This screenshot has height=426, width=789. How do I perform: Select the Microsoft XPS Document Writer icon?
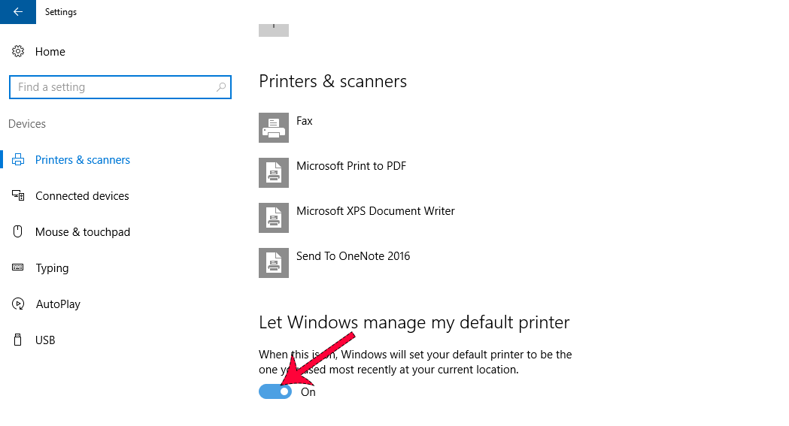click(x=274, y=218)
